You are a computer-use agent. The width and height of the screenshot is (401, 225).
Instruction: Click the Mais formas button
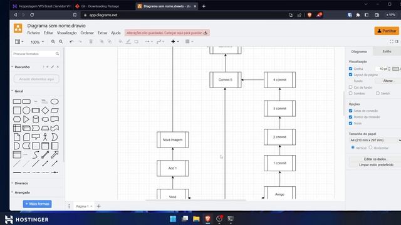point(38,204)
